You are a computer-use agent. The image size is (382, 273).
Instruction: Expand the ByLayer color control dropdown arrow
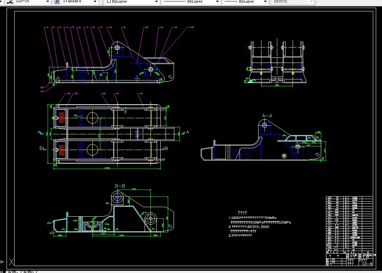pos(156,2)
